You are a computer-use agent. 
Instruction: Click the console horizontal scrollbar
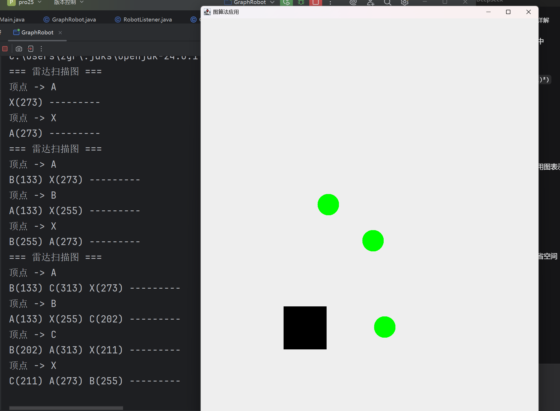pyautogui.click(x=66, y=408)
